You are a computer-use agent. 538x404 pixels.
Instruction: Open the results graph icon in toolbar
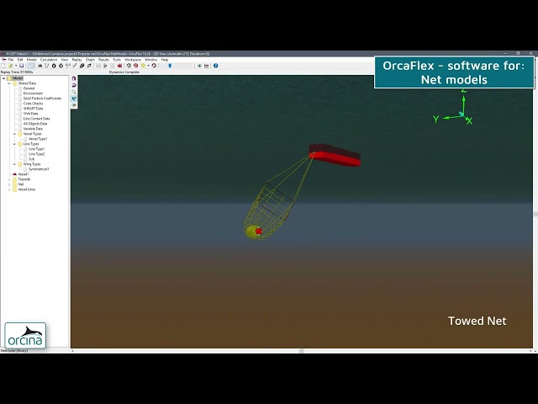[207, 66]
